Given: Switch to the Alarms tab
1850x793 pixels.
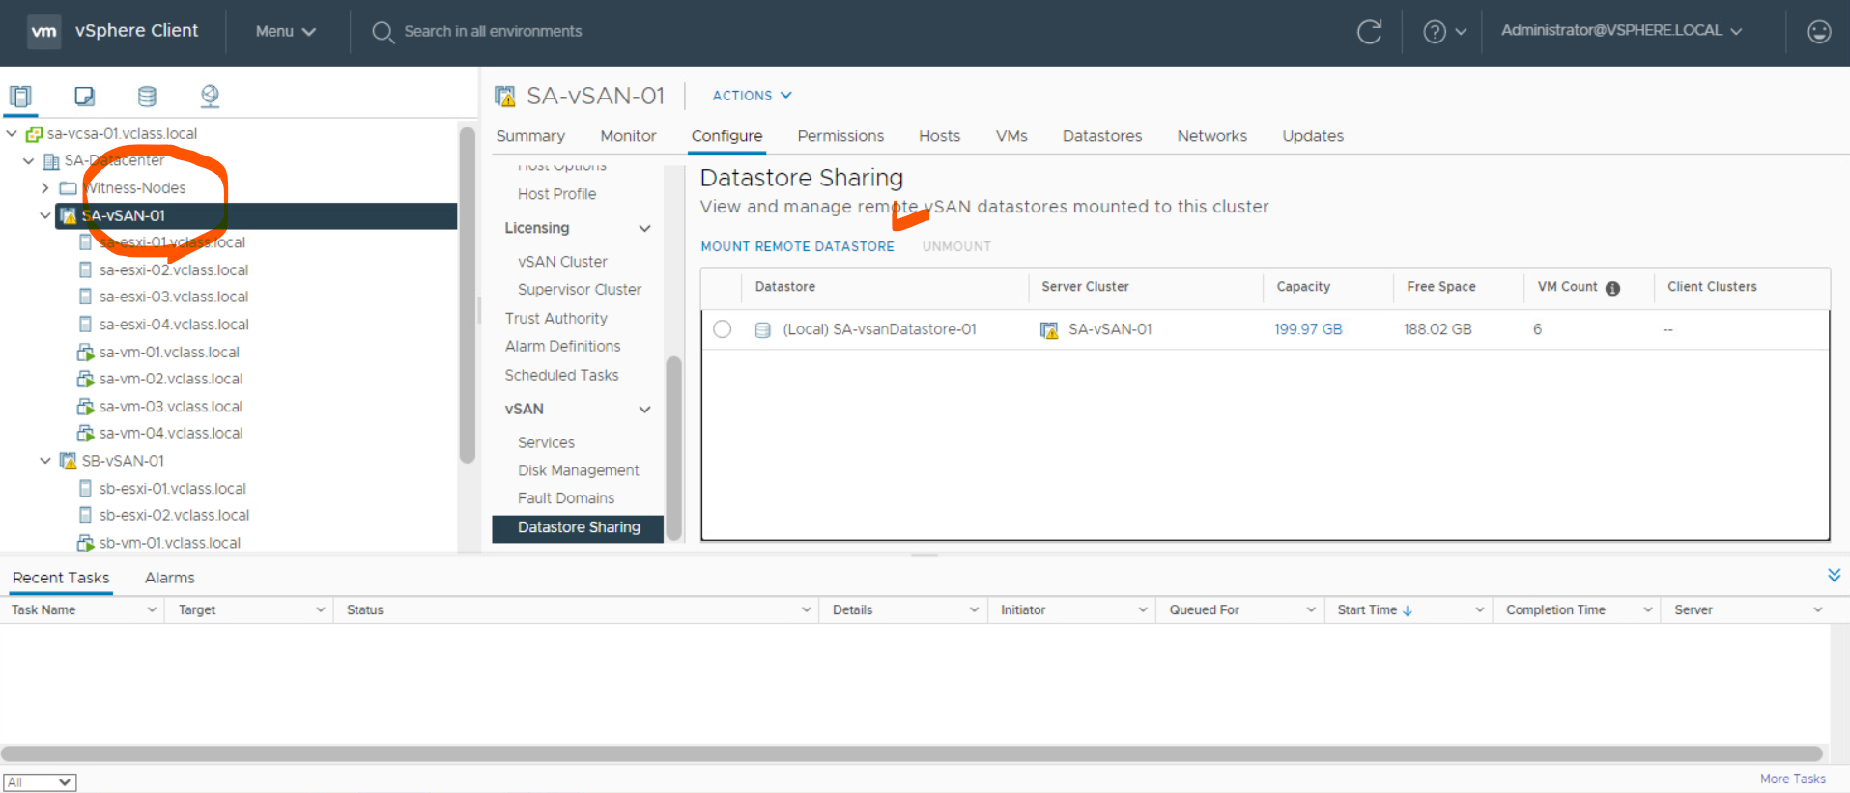Looking at the screenshot, I should pos(170,578).
